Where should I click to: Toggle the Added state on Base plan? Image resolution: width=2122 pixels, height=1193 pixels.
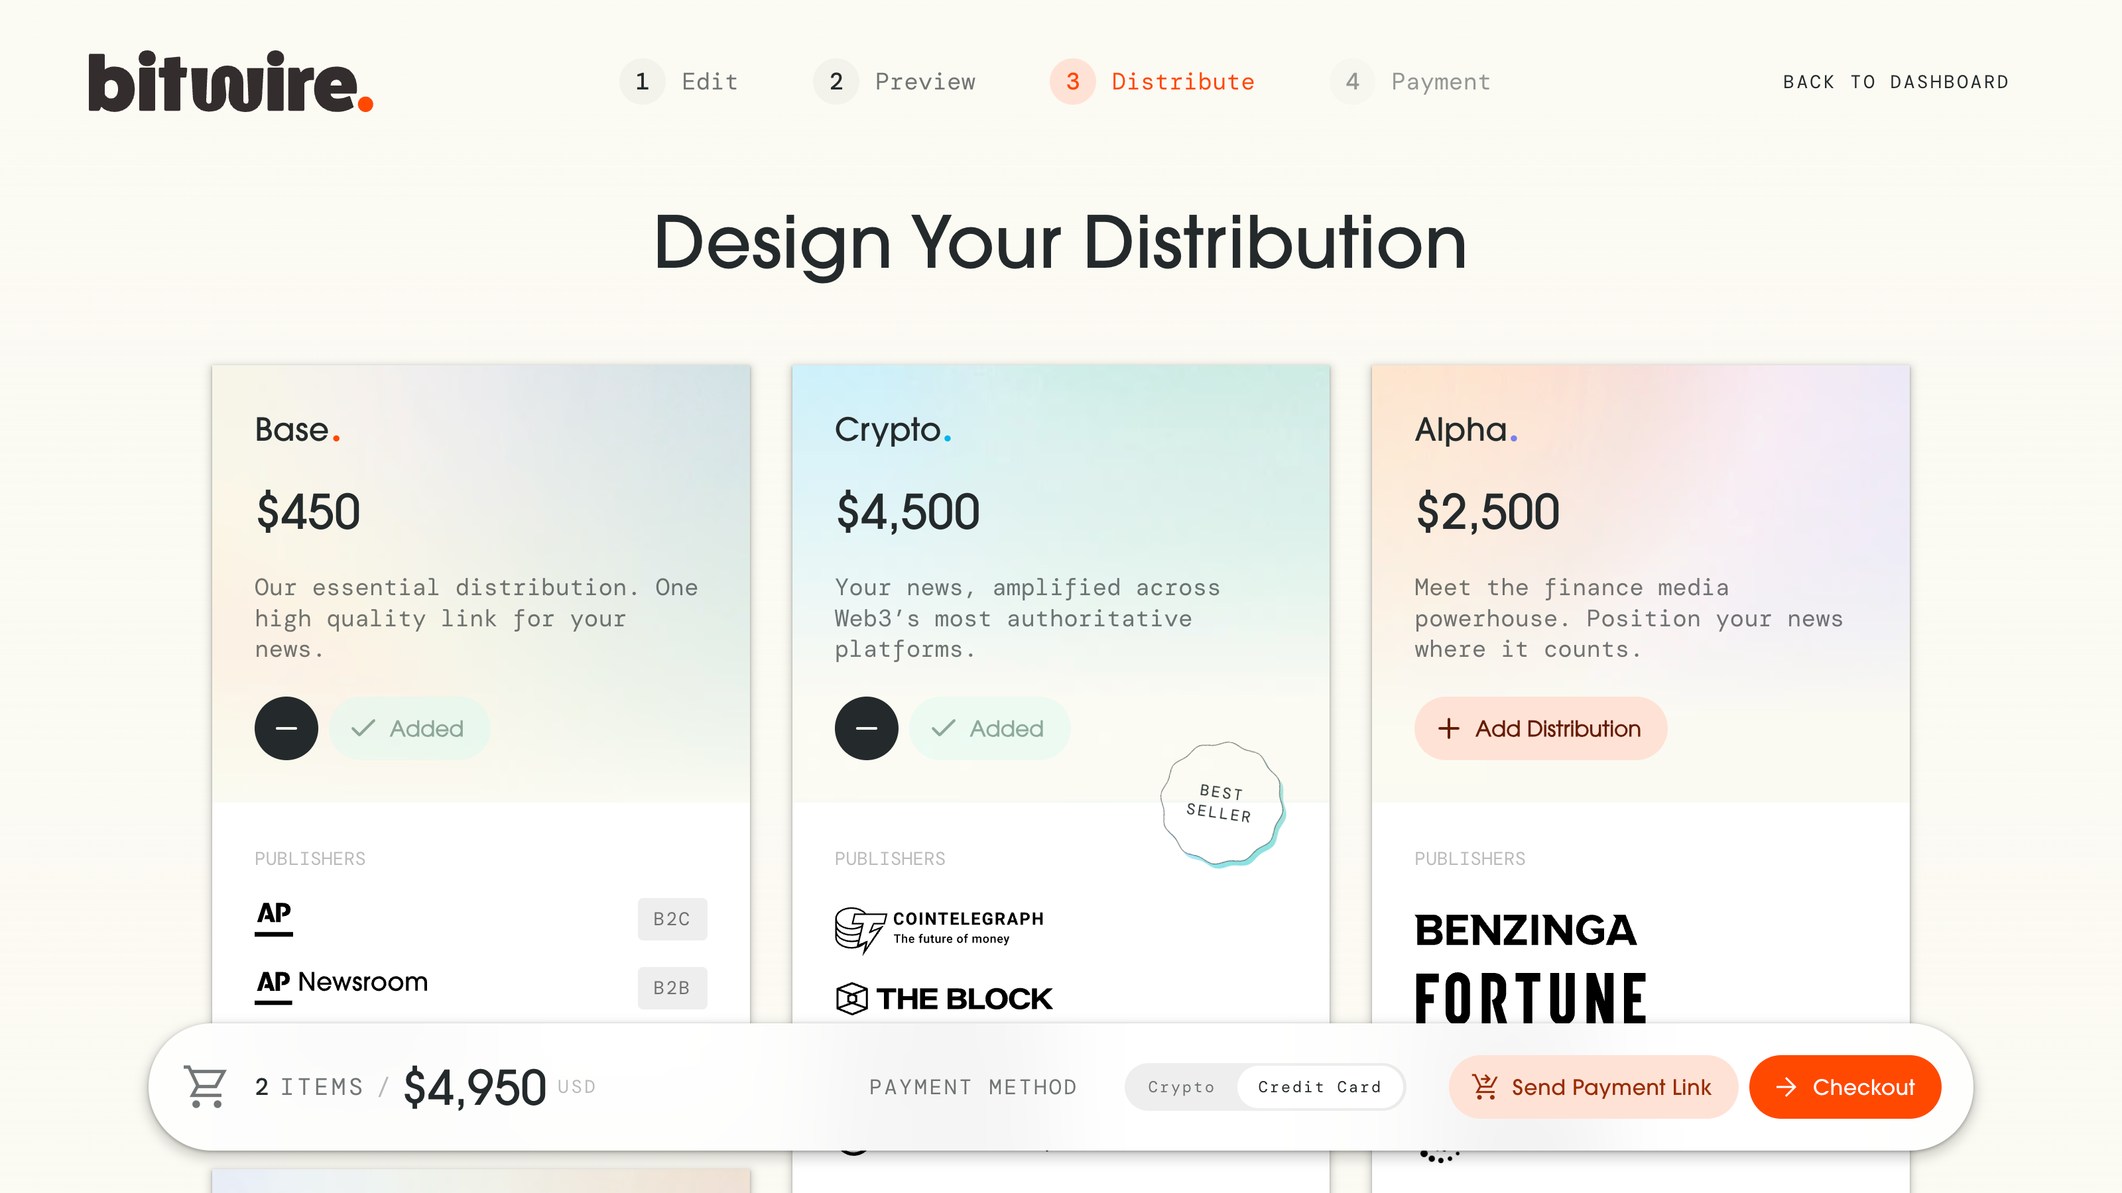click(409, 728)
